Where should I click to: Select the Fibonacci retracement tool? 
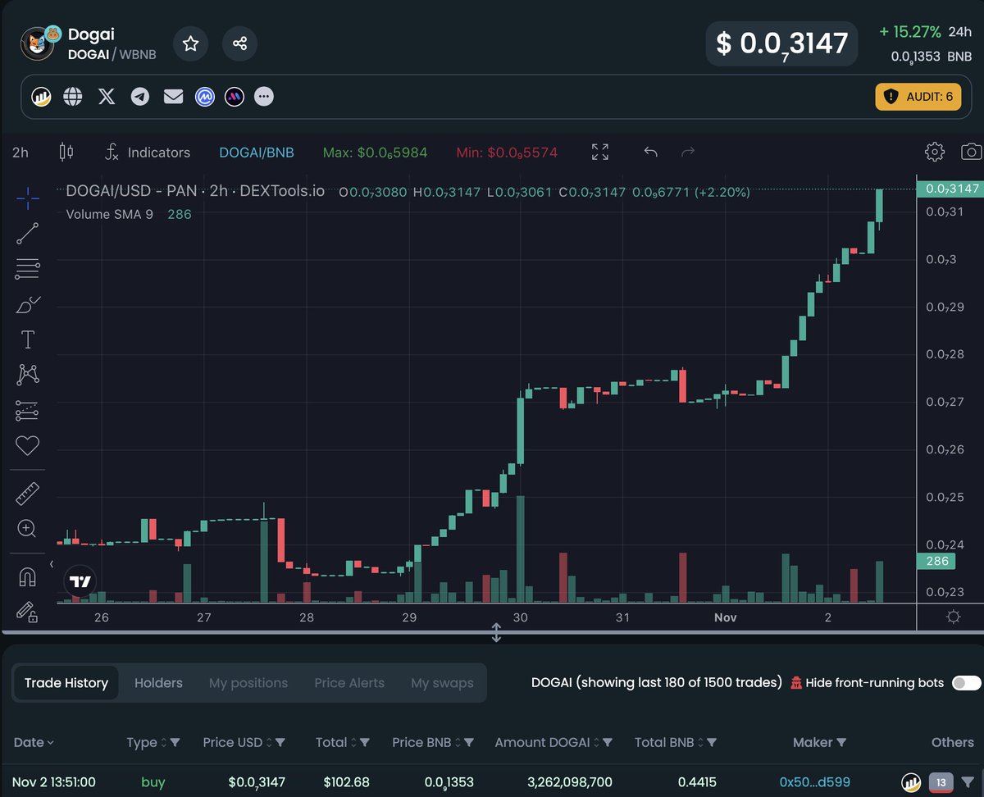pos(27,268)
